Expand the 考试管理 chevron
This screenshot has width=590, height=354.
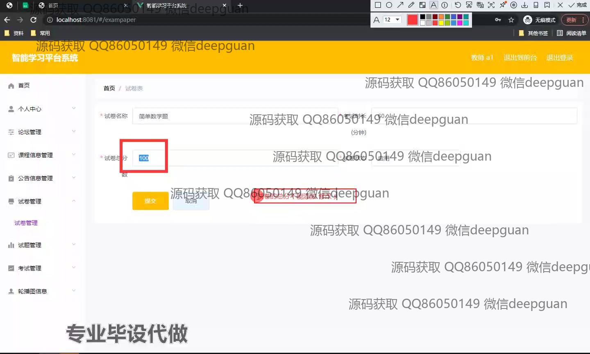click(x=74, y=268)
